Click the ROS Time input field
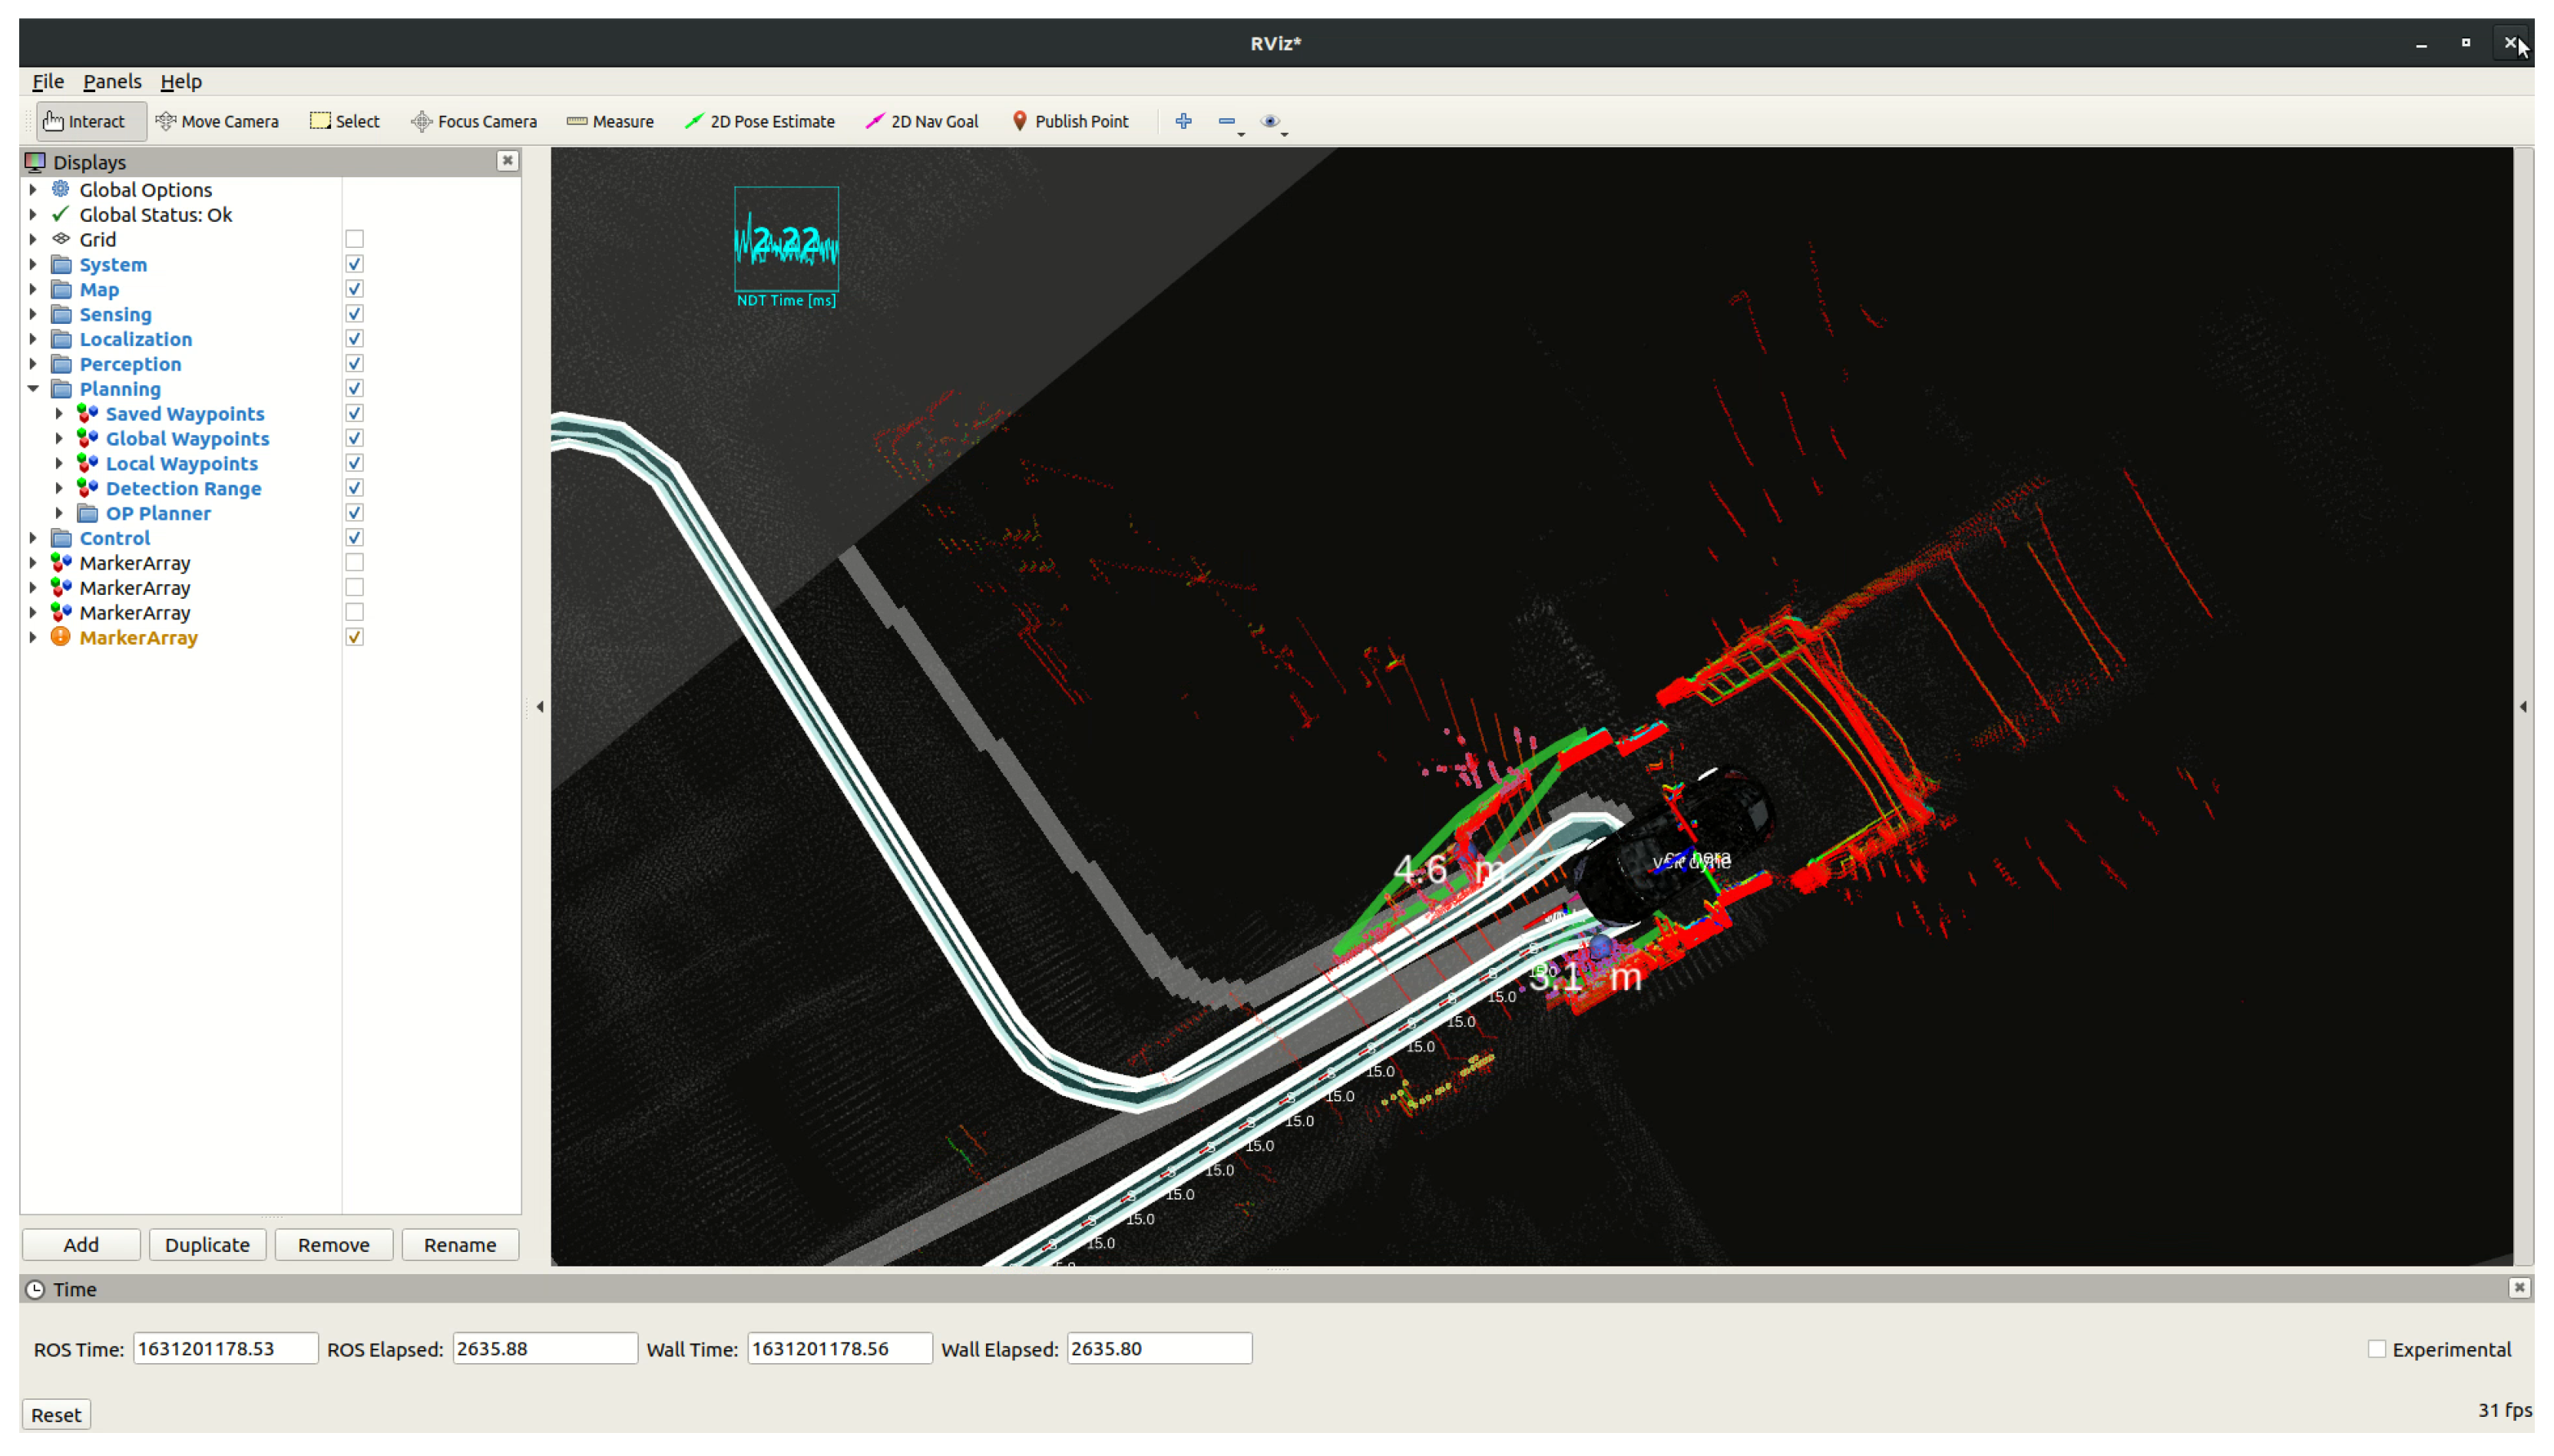The height and width of the screenshot is (1456, 2554). 225,1348
